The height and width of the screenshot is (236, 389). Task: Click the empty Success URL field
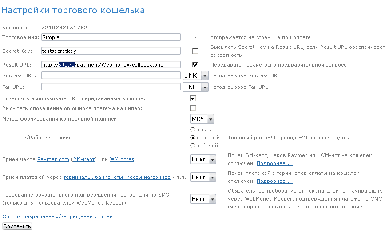(111, 75)
